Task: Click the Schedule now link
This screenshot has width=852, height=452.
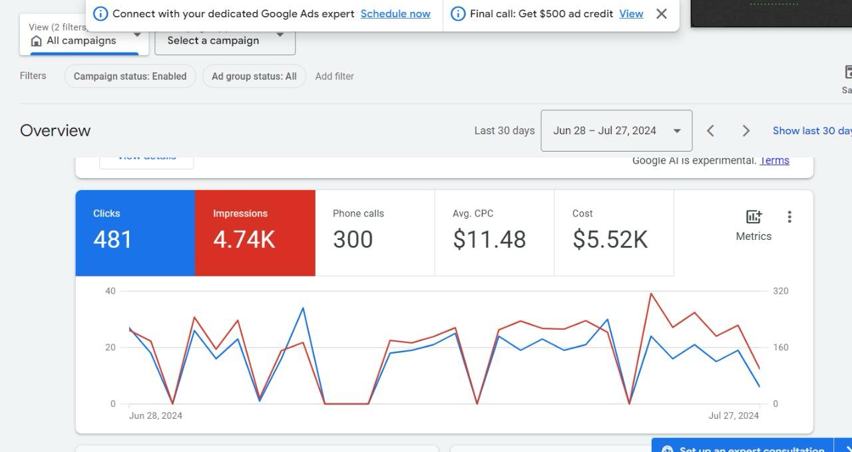Action: click(x=395, y=14)
